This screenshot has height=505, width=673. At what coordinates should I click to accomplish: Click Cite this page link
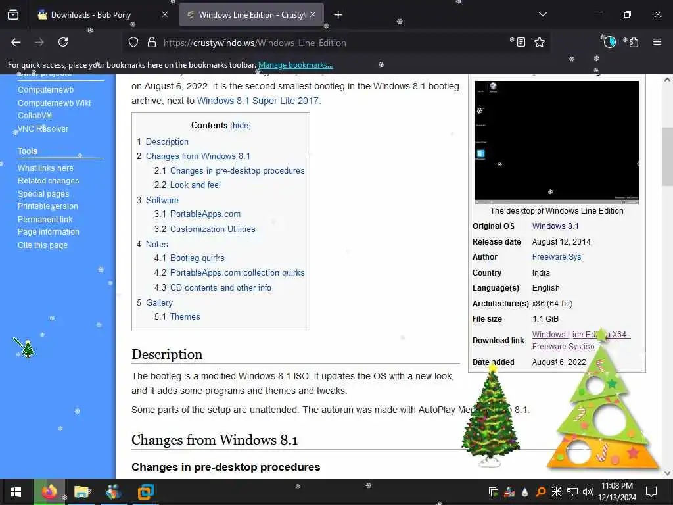43,245
